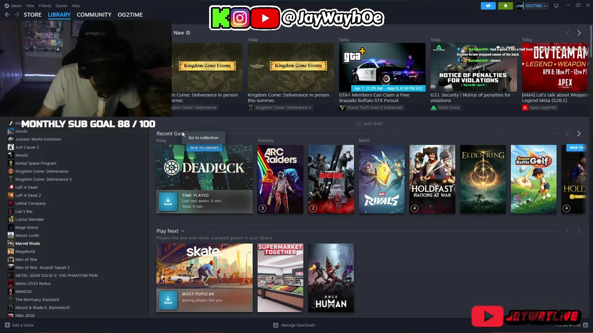Click the Manage Downloads icon

tap(276, 325)
